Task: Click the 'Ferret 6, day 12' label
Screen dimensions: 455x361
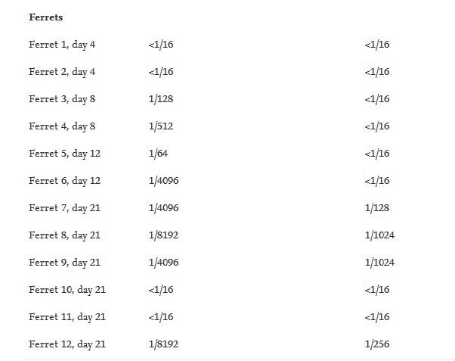Action: 64,181
